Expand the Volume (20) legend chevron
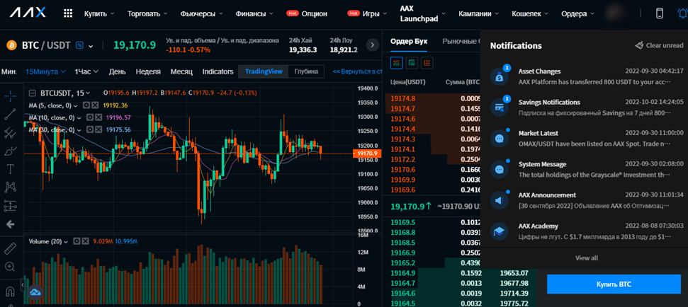The height and width of the screenshot is (307, 688). click(67, 241)
